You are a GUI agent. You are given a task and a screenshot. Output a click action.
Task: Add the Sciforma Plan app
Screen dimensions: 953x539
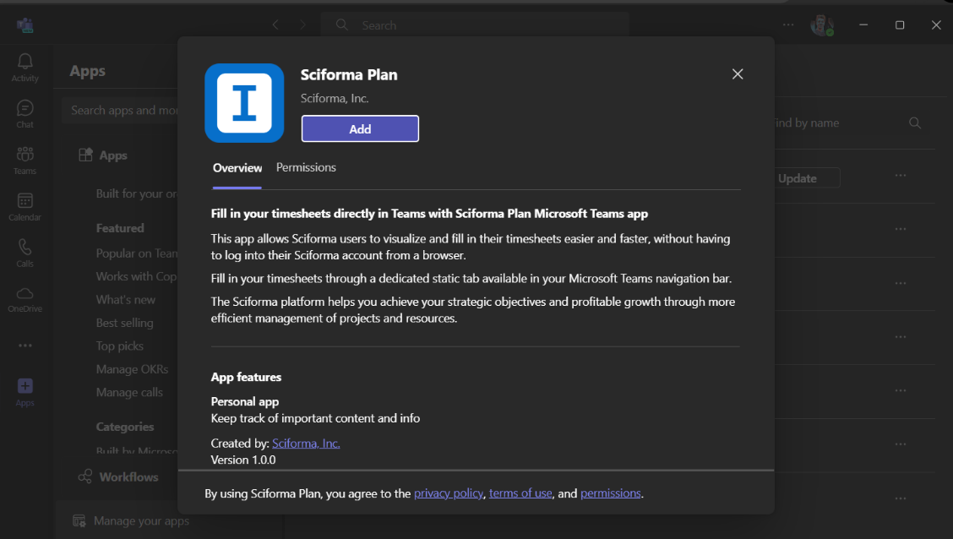coord(360,128)
